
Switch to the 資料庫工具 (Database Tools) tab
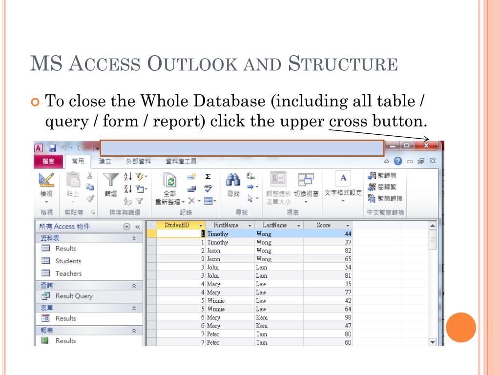pyautogui.click(x=181, y=161)
